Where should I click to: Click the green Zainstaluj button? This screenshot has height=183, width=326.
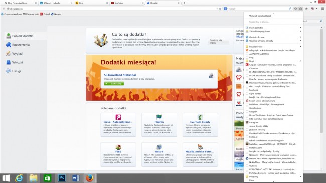click(114, 84)
